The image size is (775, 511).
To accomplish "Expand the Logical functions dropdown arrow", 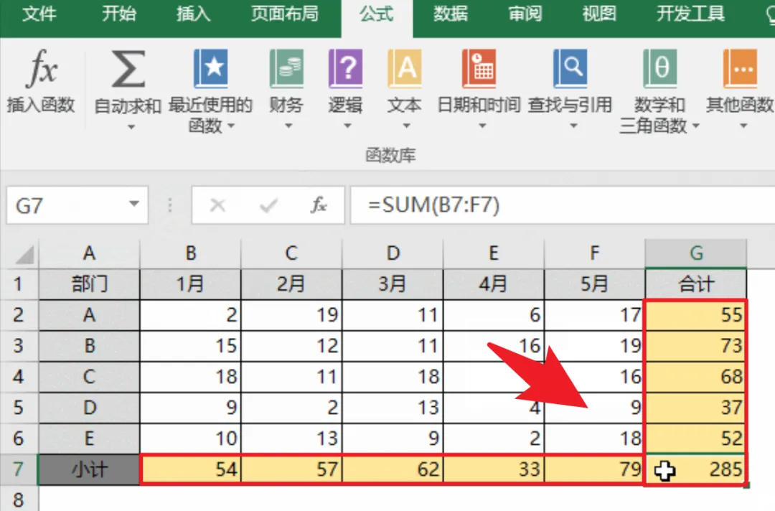I will tap(347, 126).
